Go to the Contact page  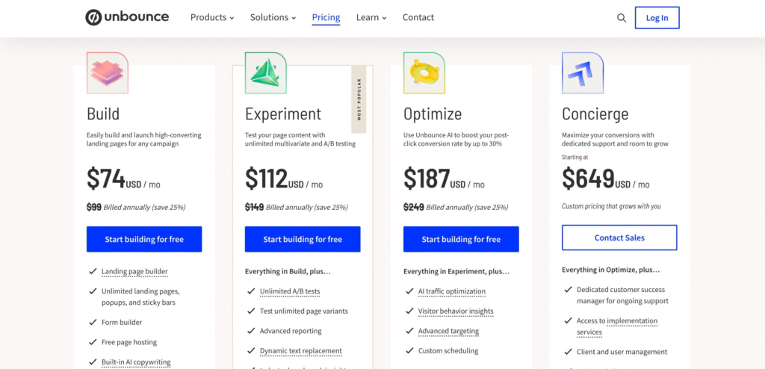point(418,17)
